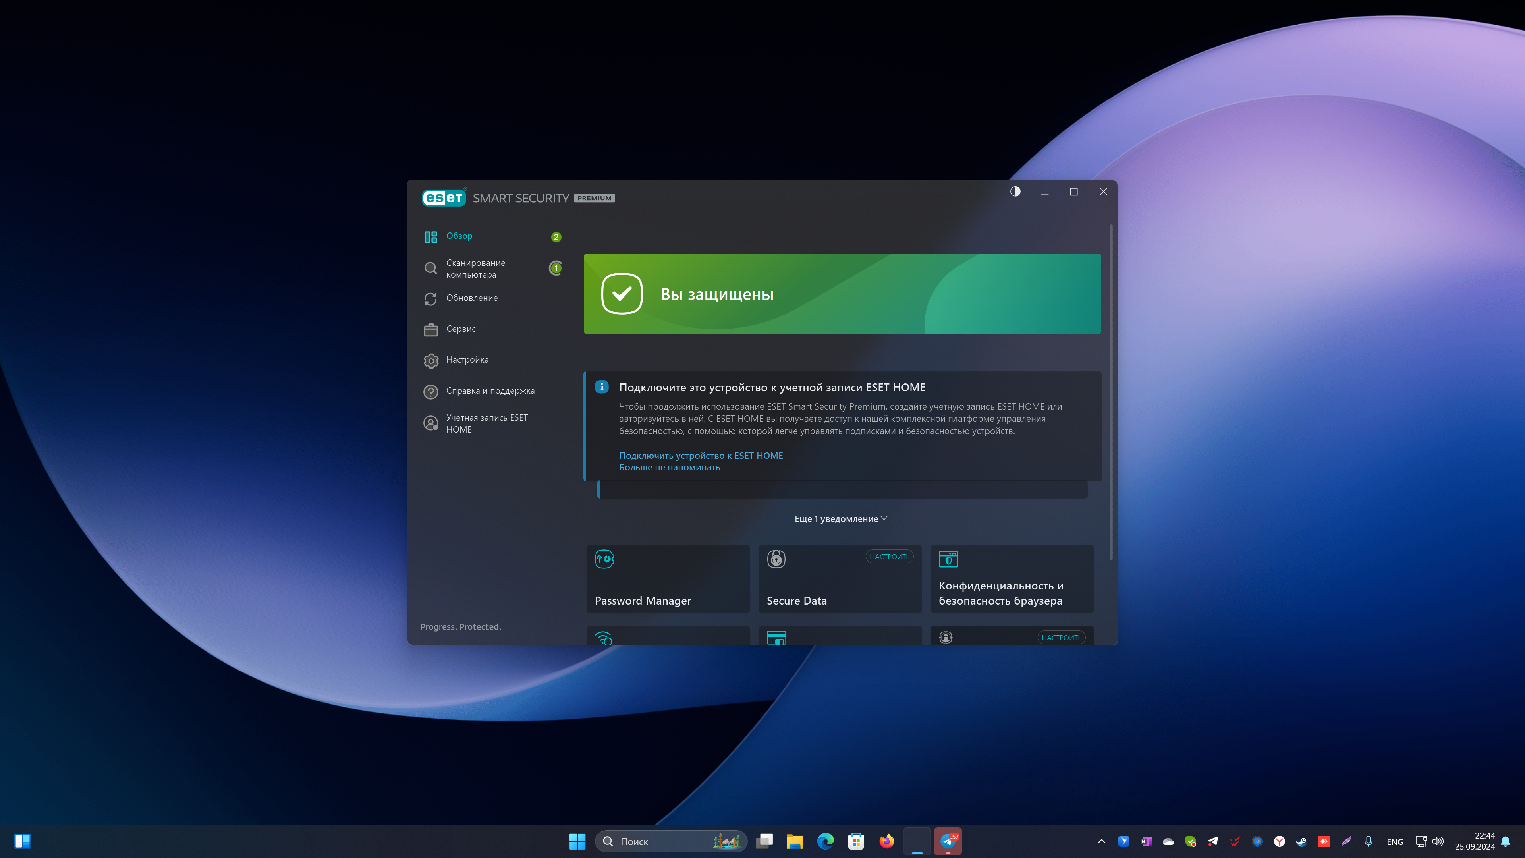Click the OneDrive cloud tray icon
Viewport: 1525px width, 858px height.
1168,841
